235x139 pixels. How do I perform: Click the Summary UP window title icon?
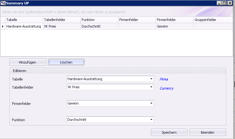pos(3,3)
